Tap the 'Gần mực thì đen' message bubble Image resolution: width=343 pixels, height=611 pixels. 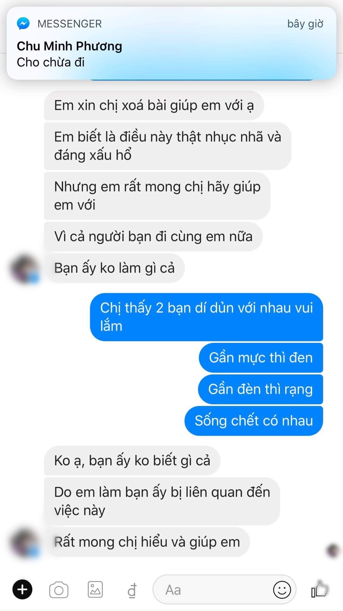coord(261,357)
